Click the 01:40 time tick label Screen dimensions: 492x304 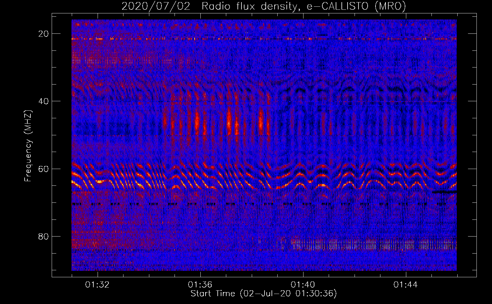coord(303,285)
